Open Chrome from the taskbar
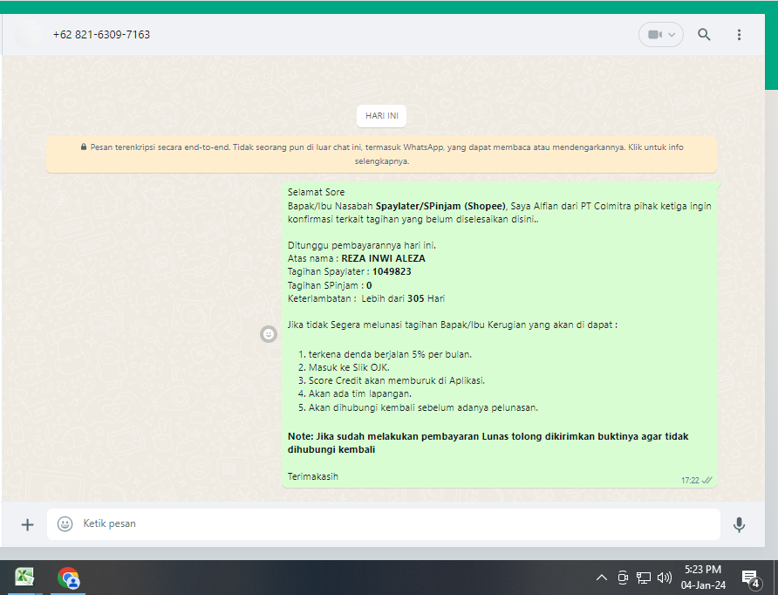The width and height of the screenshot is (778, 595). 69,578
